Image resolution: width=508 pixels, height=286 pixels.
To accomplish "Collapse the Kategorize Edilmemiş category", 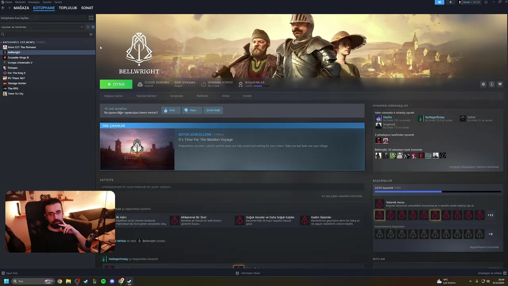I will point(2,42).
